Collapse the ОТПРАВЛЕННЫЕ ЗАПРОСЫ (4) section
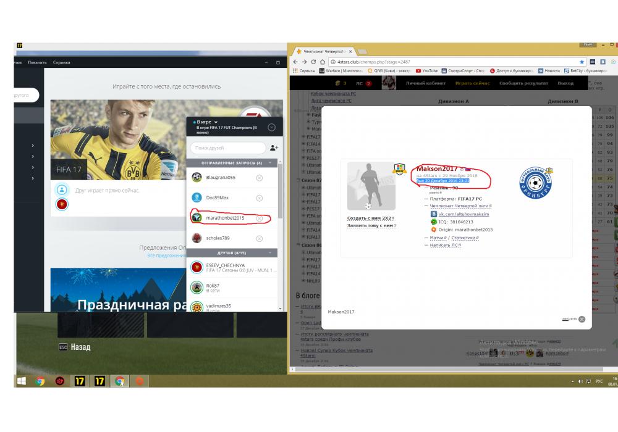This screenshot has width=618, height=432. (270, 163)
